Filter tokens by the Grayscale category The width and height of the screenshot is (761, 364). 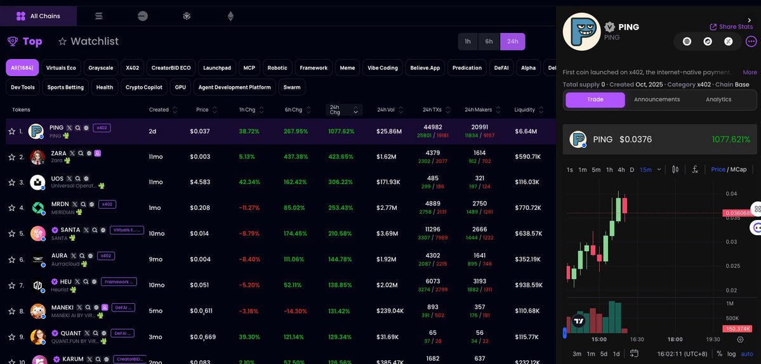click(x=101, y=68)
